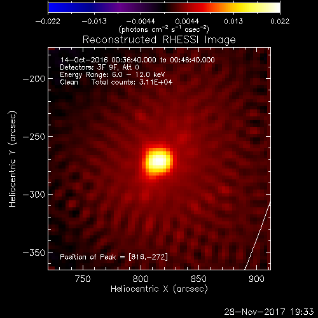The image size is (318, 318).
Task: Click the 'Reconstructed RHESSI Image' title
Action: [x=159, y=39]
